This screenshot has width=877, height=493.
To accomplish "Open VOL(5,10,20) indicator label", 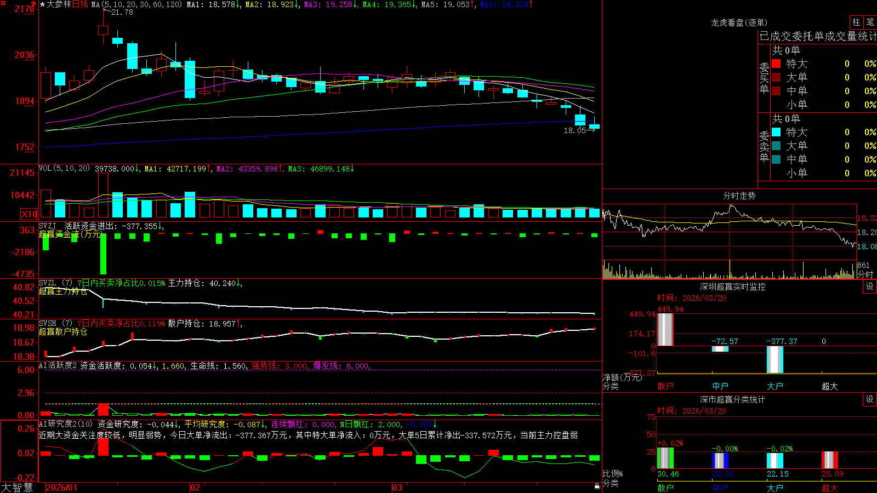I will [64, 169].
